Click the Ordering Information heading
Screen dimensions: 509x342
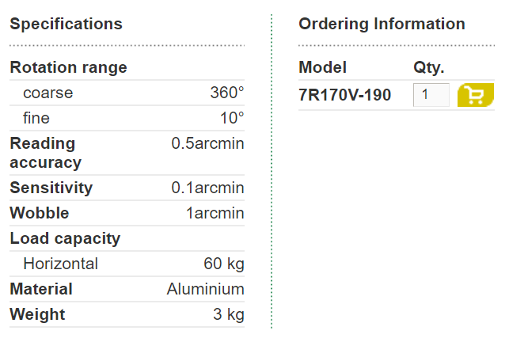coord(382,24)
